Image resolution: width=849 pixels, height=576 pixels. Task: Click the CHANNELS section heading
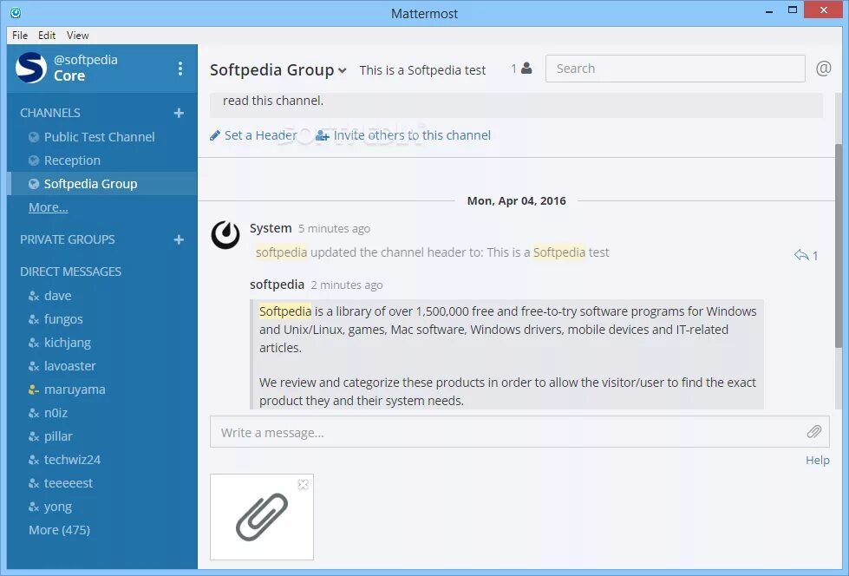[x=50, y=113]
